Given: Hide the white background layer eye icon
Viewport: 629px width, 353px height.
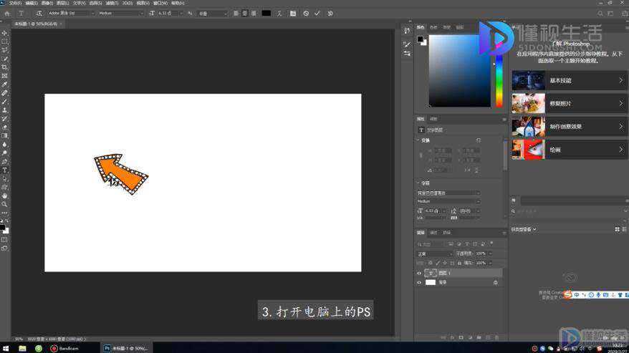Looking at the screenshot, I should (x=419, y=282).
